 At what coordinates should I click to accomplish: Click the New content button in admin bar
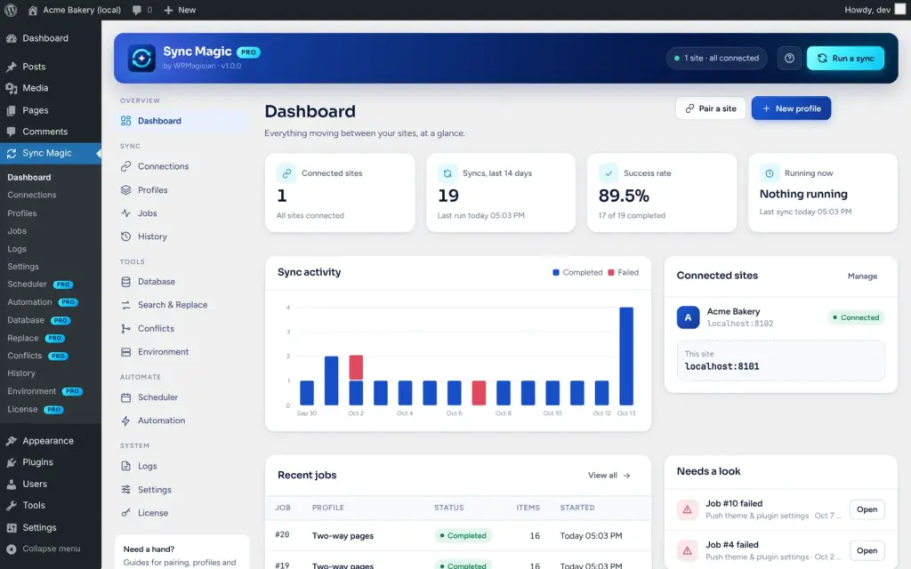[180, 10]
